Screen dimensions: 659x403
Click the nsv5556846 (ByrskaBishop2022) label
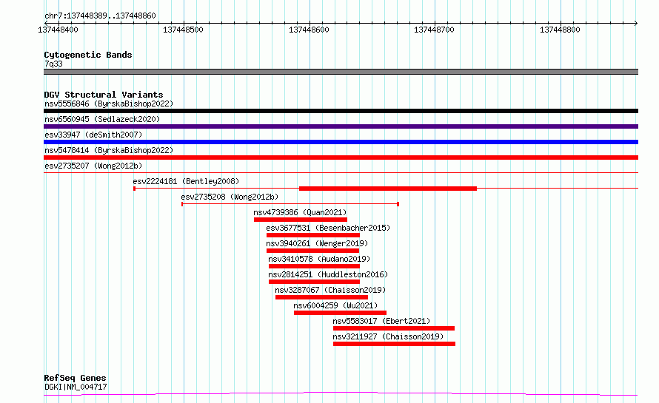[109, 104]
